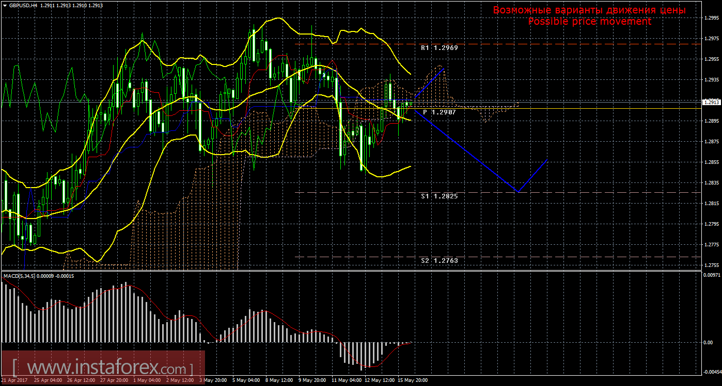Click time axis label 2 May 12:00
Image resolution: width=722 pixels, height=386 pixels.
coord(180,381)
